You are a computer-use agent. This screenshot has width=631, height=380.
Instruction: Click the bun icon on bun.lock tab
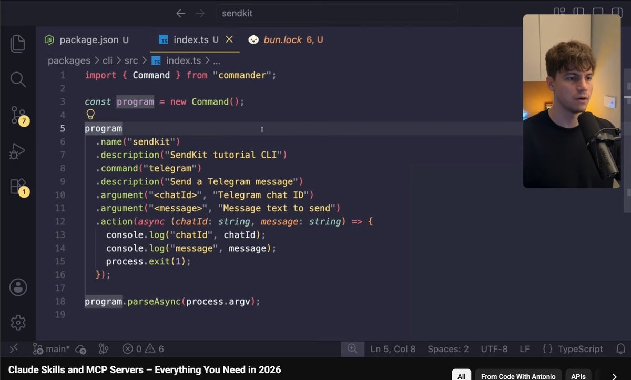[253, 39]
